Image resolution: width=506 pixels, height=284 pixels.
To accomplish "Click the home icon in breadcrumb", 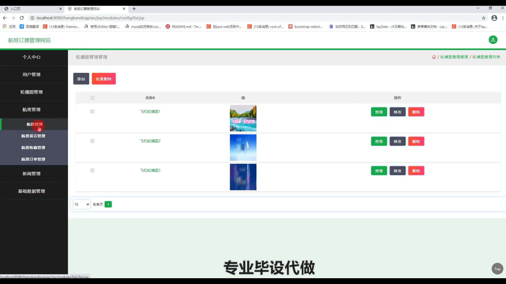I will [x=434, y=57].
